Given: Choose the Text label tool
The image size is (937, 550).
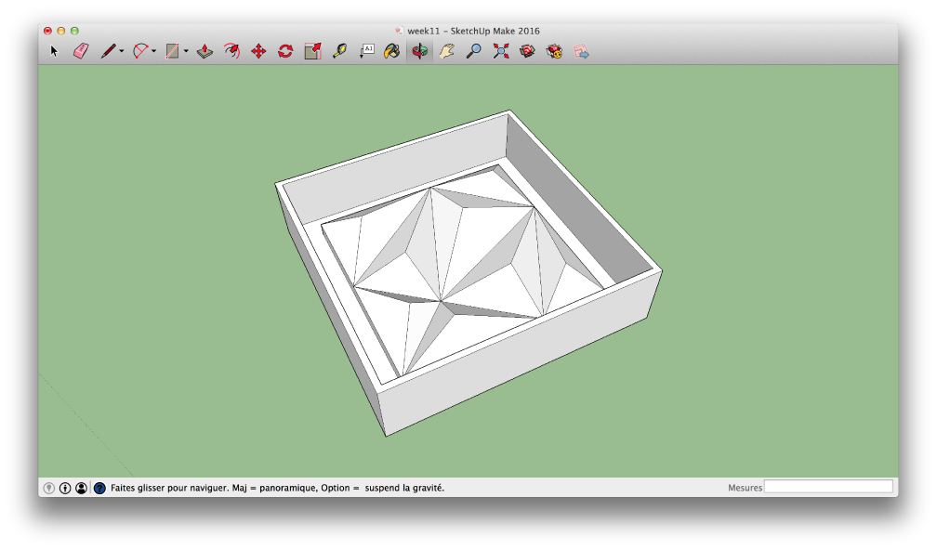Looking at the screenshot, I should [x=366, y=51].
